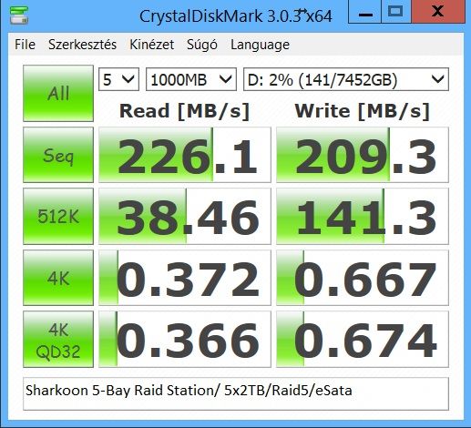The image size is (471, 428).
Task: Run all benchmarks with the All button
Action: tap(58, 93)
